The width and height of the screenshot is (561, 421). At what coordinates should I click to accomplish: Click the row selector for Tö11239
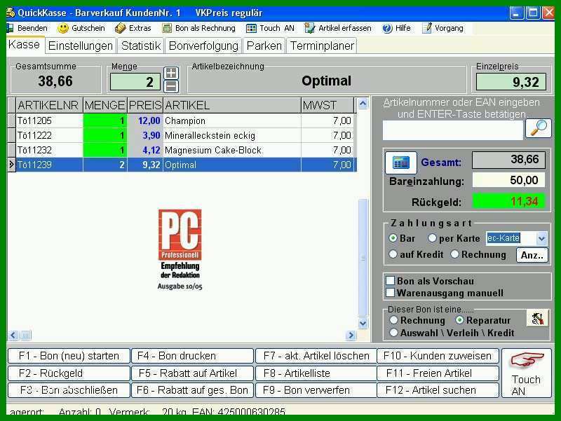pyautogui.click(x=11, y=165)
